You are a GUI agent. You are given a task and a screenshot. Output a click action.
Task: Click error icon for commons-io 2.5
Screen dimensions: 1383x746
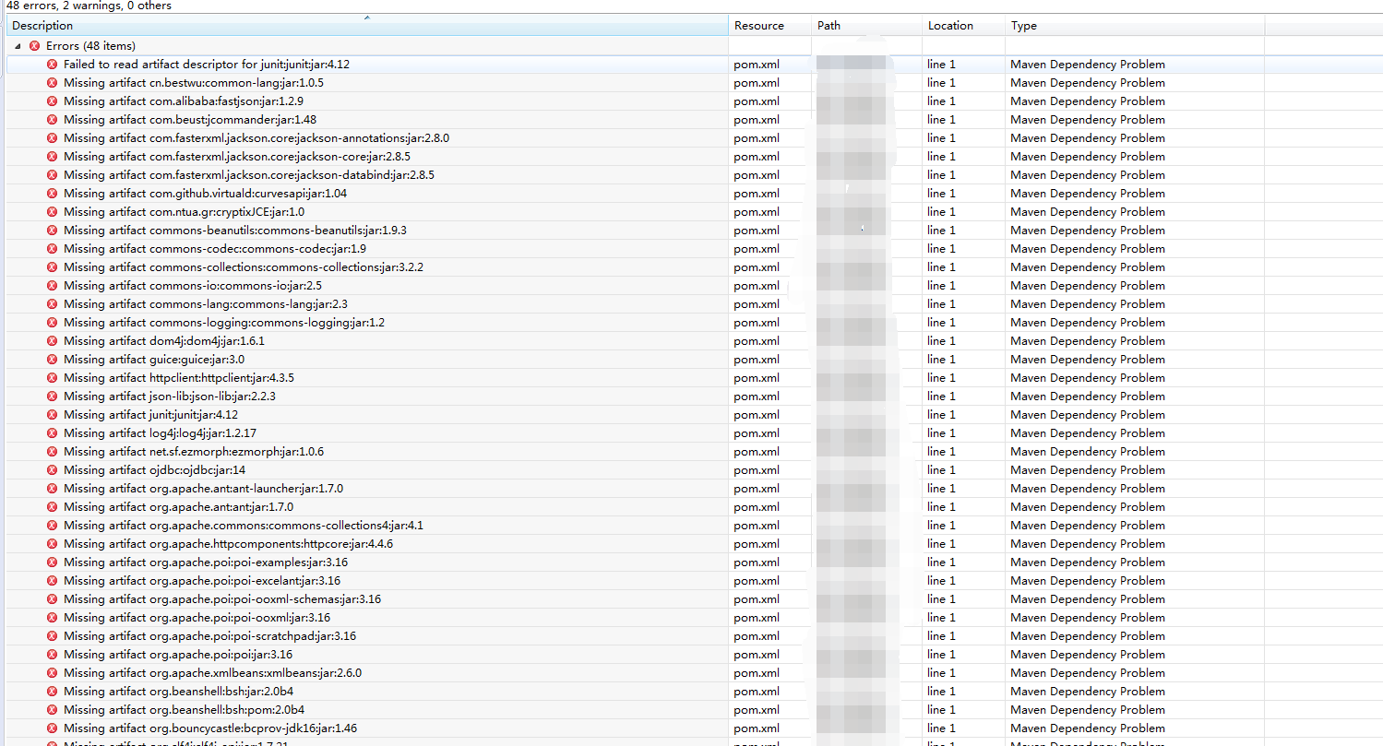point(53,286)
